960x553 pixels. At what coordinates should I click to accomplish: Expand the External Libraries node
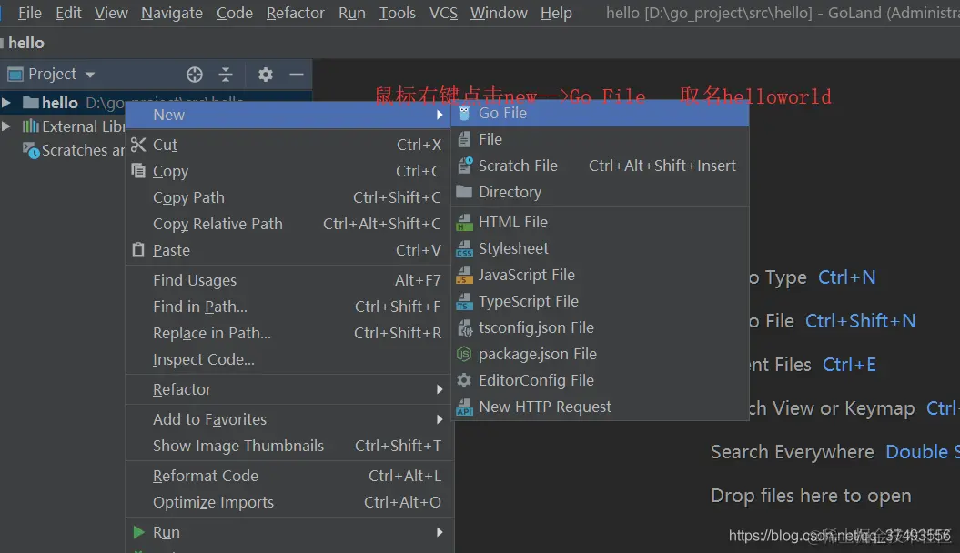click(x=6, y=126)
